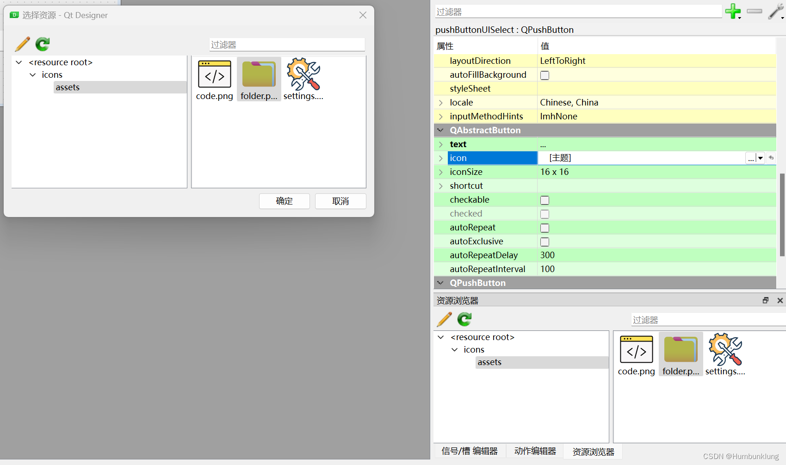Switch to the 信号/槽 编辑器 tab
The image size is (786, 465).
(x=469, y=451)
